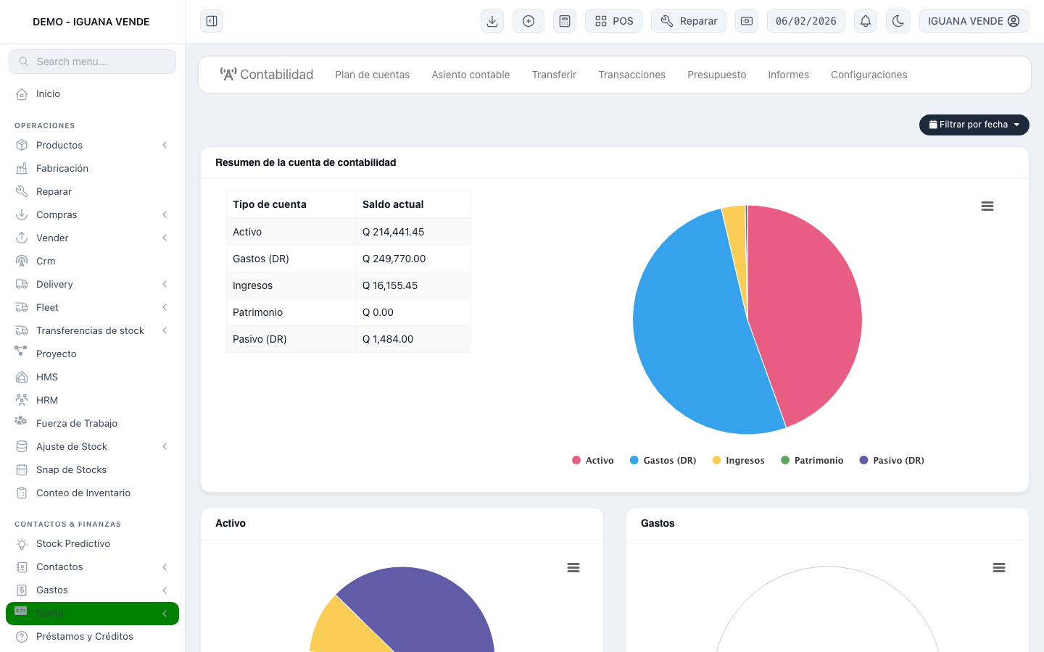1044x652 pixels.
Task: View the Informes tab
Action: click(x=788, y=75)
